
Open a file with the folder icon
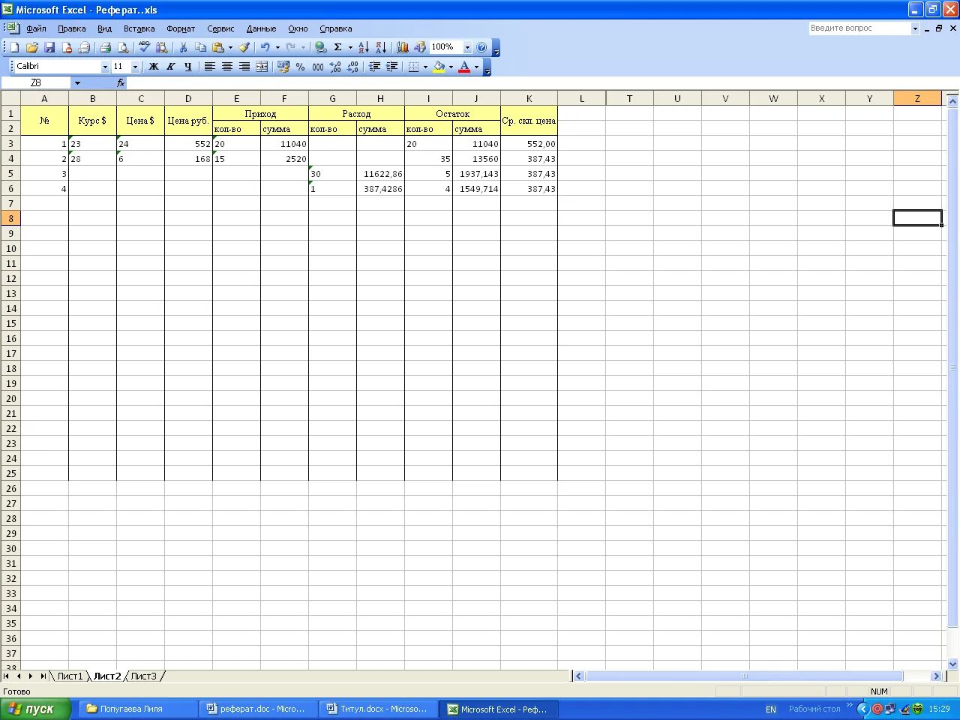coord(31,47)
